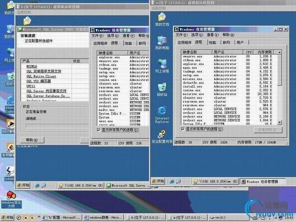Open SQL 安装程序支持文件 link in setup
This screenshot has height=222, width=296.
coord(44,71)
